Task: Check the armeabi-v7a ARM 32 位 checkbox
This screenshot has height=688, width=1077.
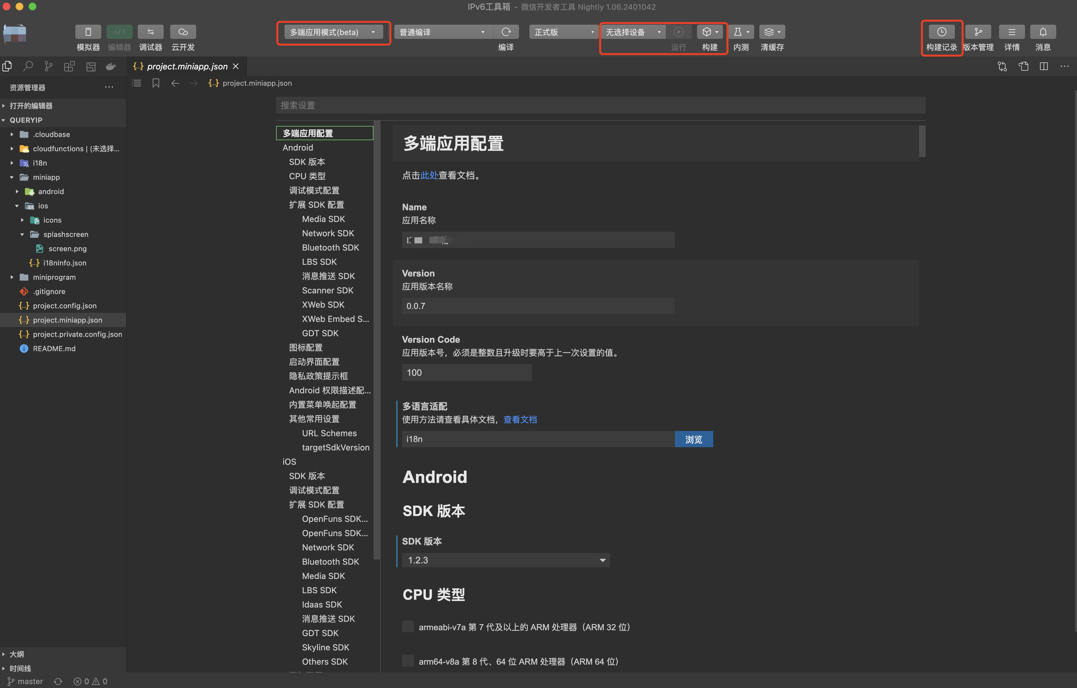Action: coord(408,626)
